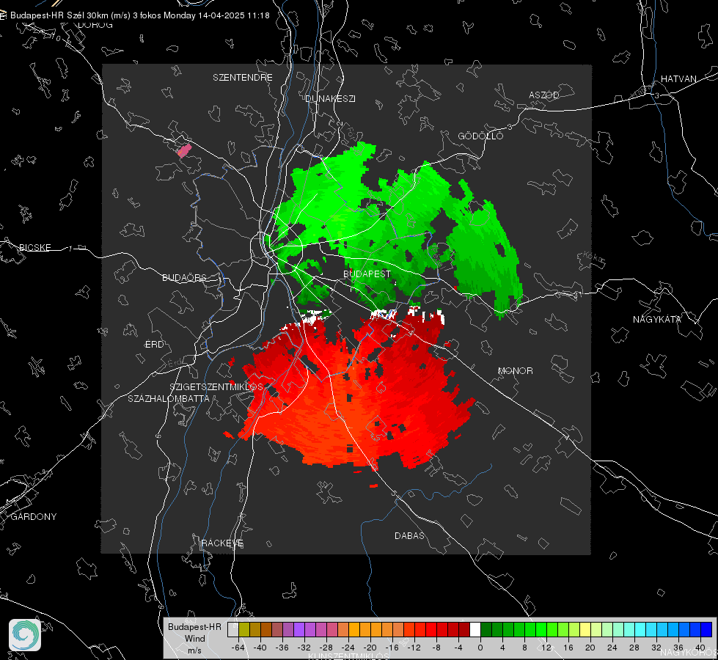Click the 'SZENTENDRE' town label
The image size is (718, 660).
tap(243, 78)
